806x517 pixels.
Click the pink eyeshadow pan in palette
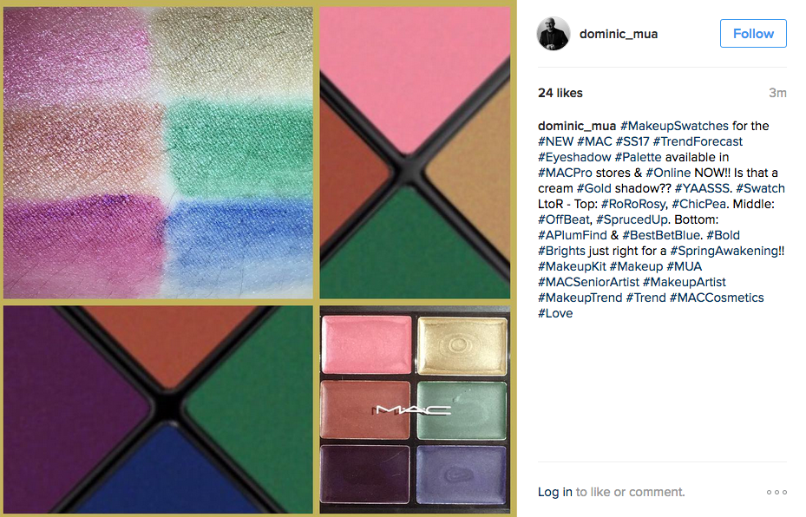pyautogui.click(x=366, y=344)
